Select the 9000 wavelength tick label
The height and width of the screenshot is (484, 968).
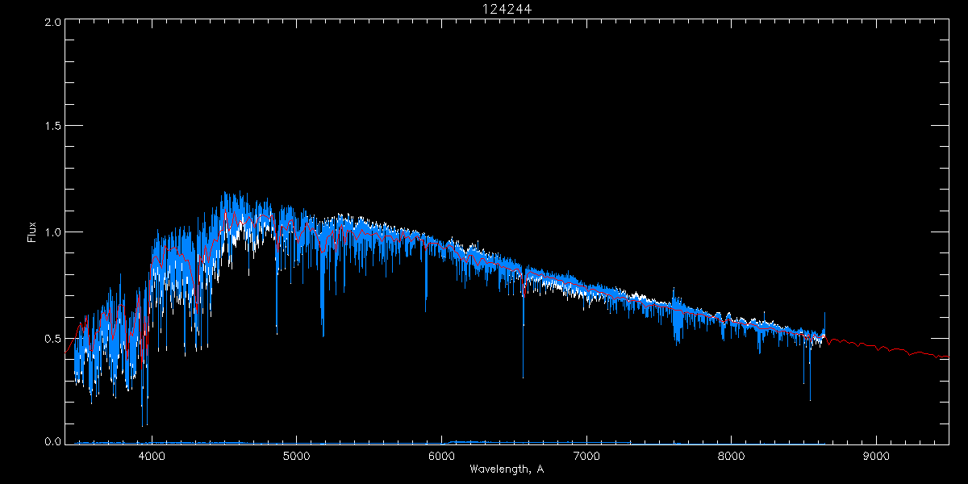pyautogui.click(x=876, y=456)
